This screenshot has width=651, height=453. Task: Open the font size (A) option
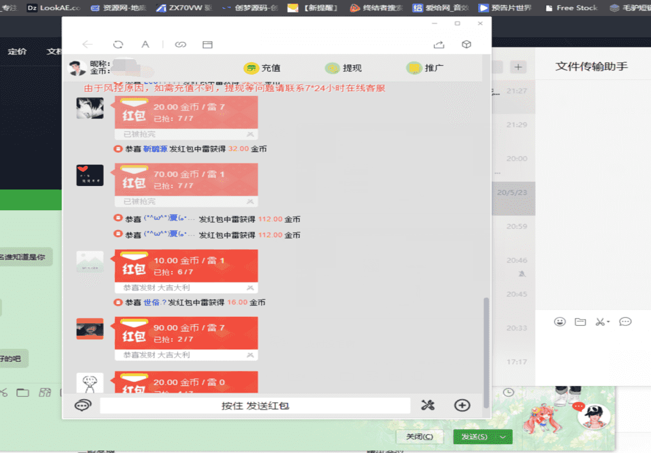(x=145, y=44)
